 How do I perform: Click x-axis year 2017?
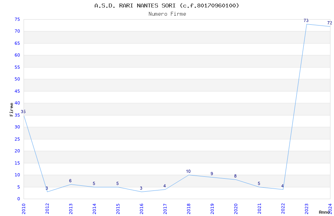click(165, 209)
